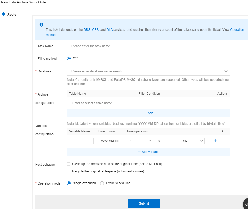Image resolution: width=248 pixels, height=209 pixels.
Task: Click the plus icon in the variable row
Action: (x=215, y=141)
